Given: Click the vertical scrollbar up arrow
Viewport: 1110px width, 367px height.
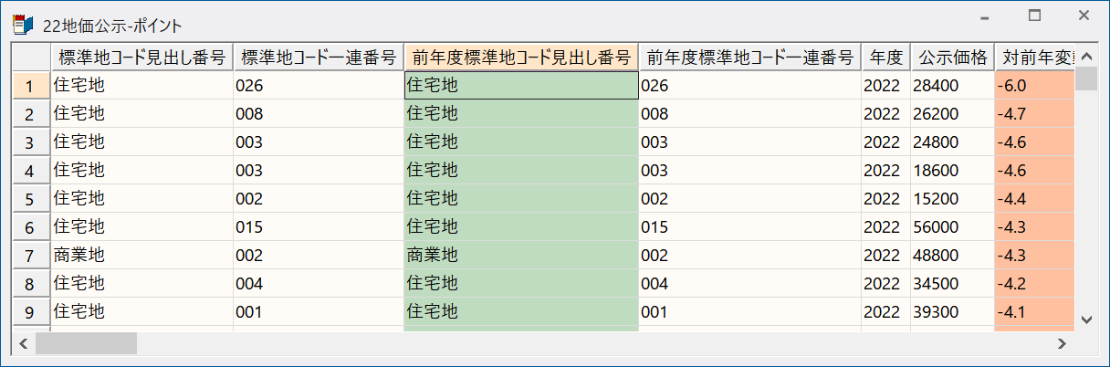Looking at the screenshot, I should click(x=1086, y=55).
